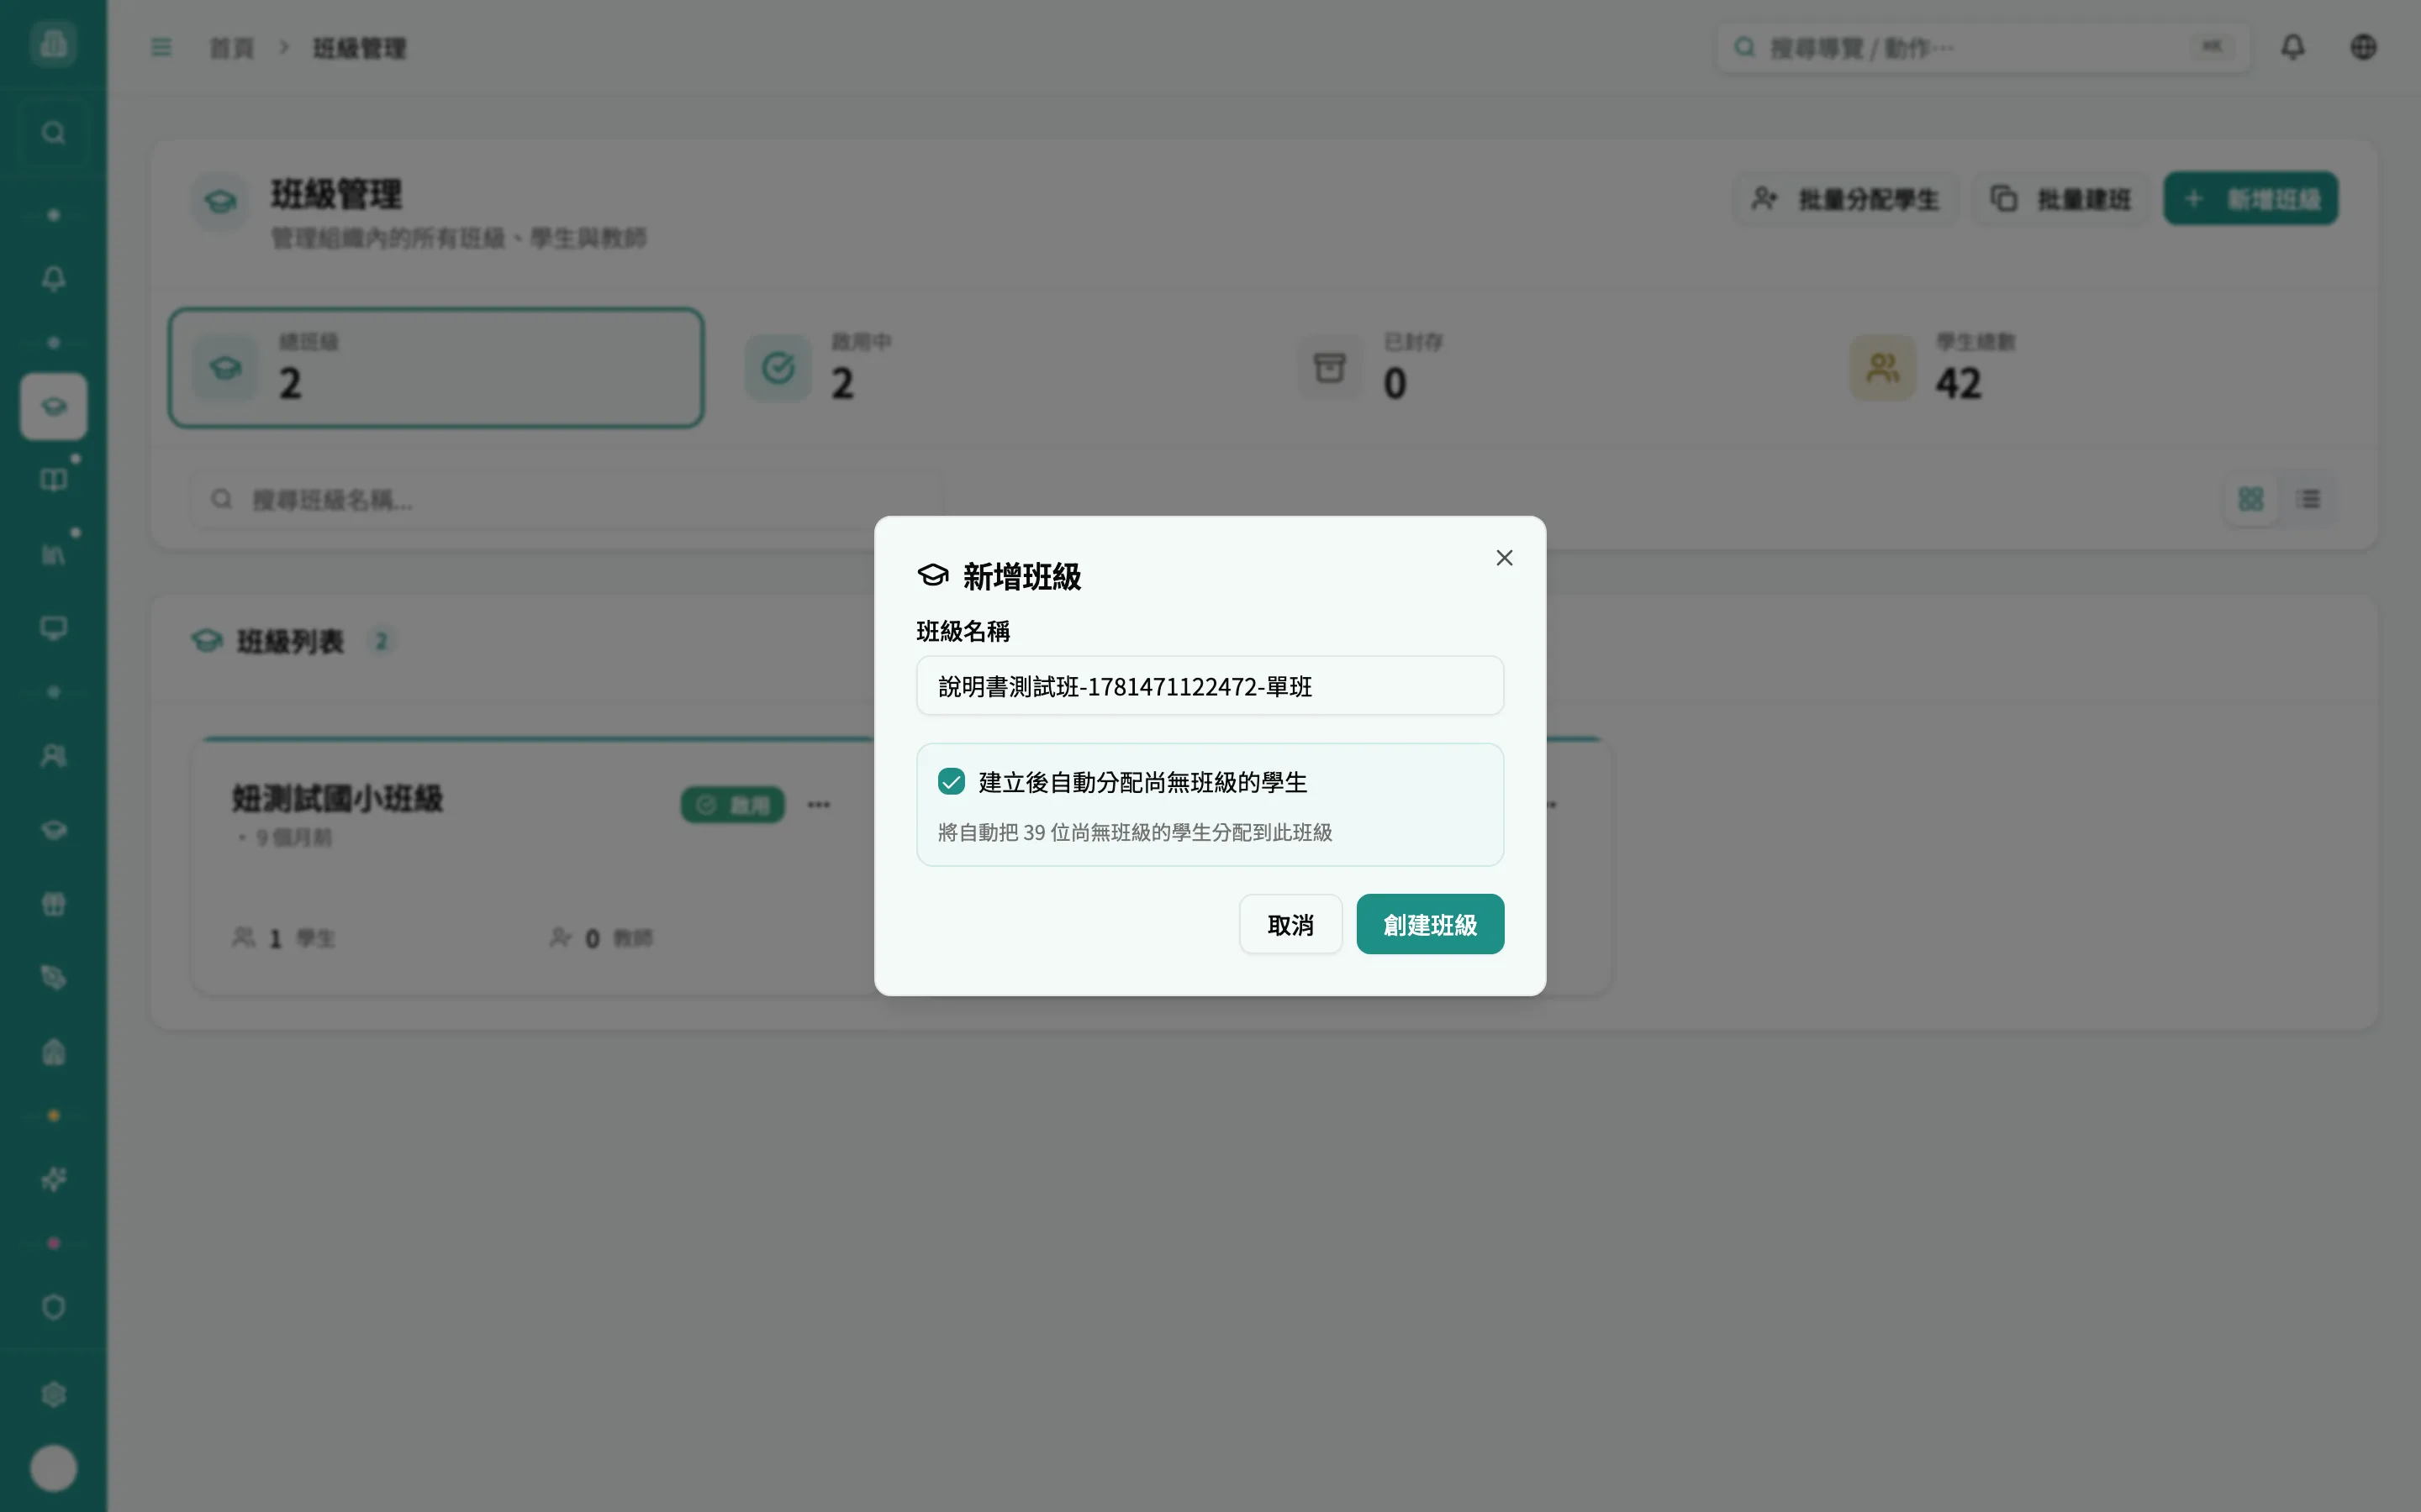Open the library books icon in sidebar

(53, 554)
